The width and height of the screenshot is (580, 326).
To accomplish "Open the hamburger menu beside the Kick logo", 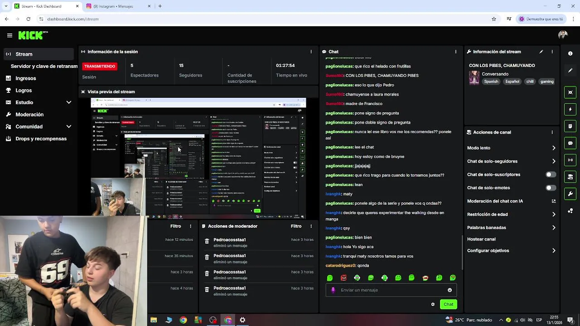I will point(10,35).
